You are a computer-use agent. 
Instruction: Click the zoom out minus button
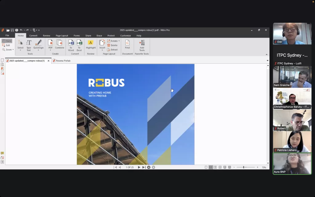tap(234, 167)
